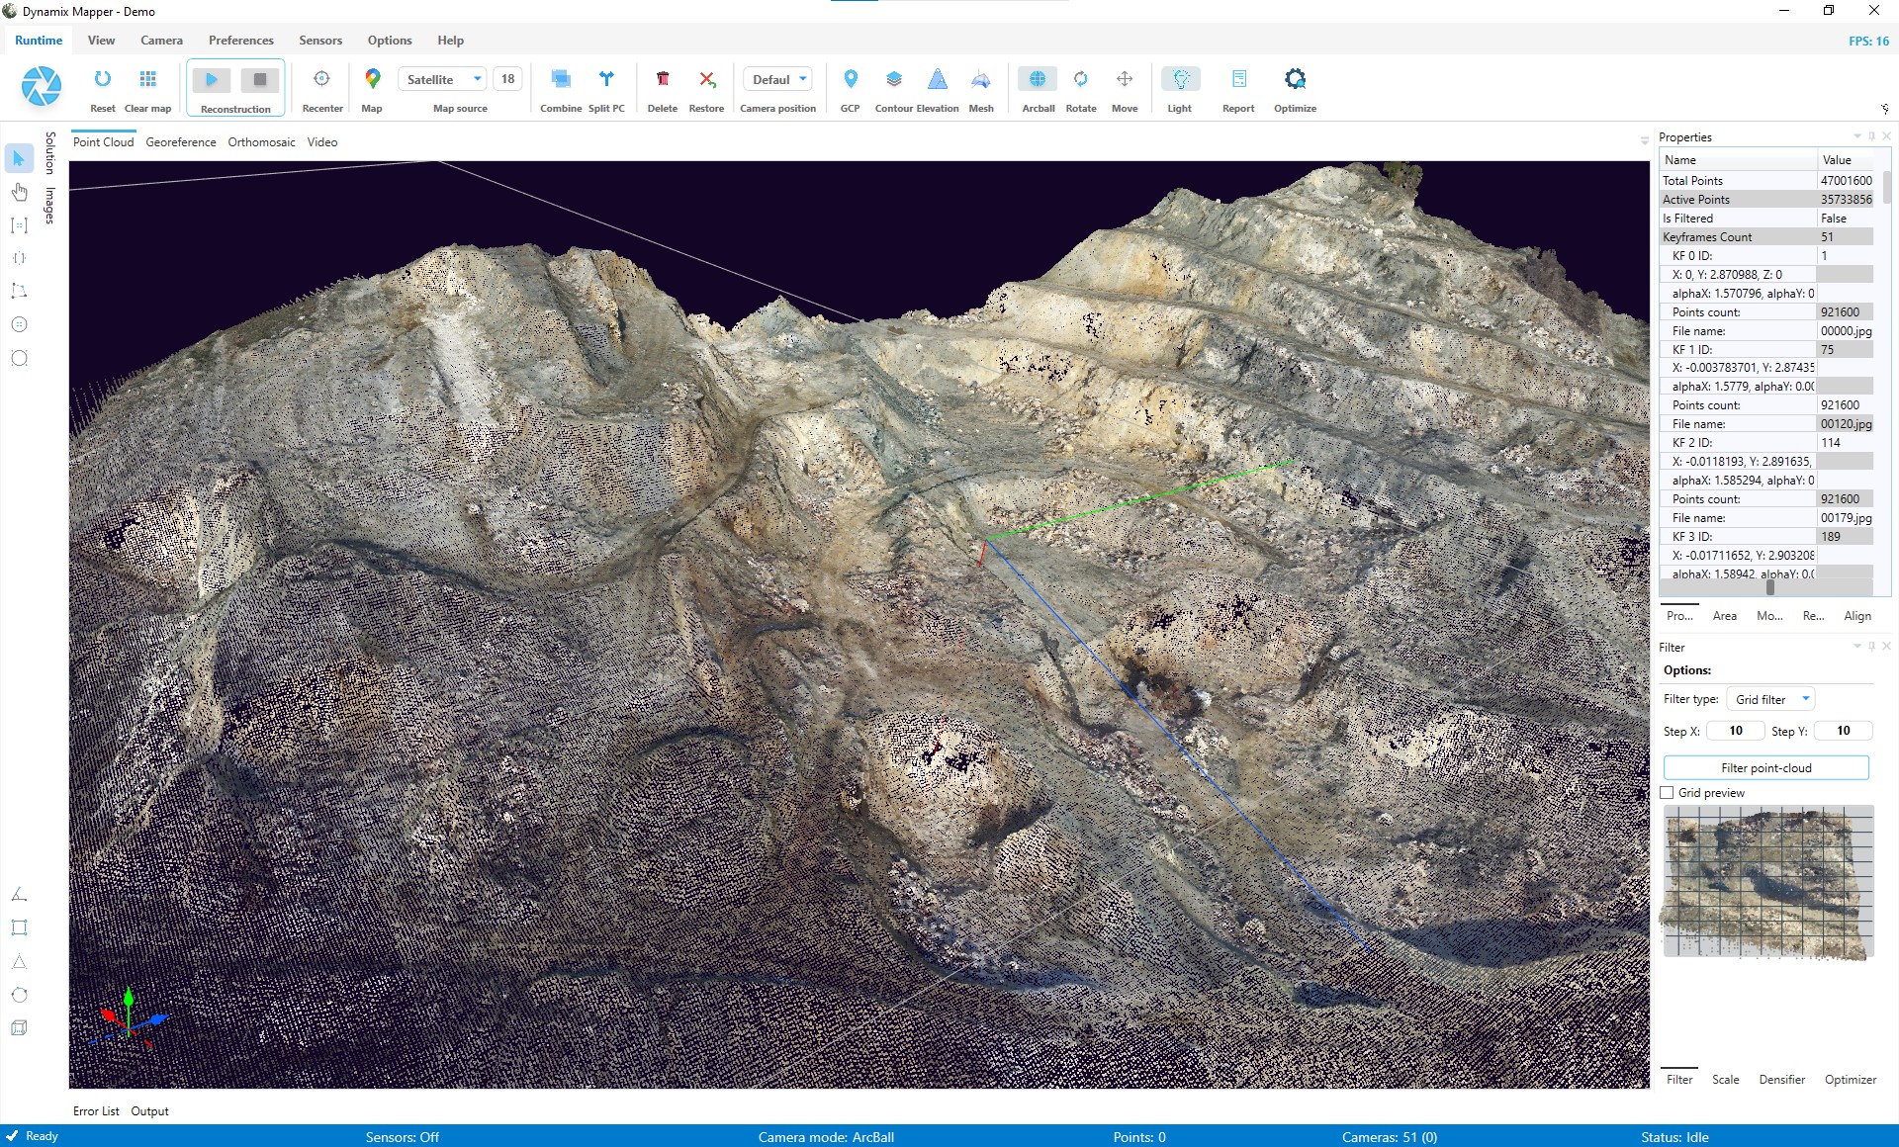Open the Preferences menu
Image resolution: width=1899 pixels, height=1147 pixels.
pos(240,40)
